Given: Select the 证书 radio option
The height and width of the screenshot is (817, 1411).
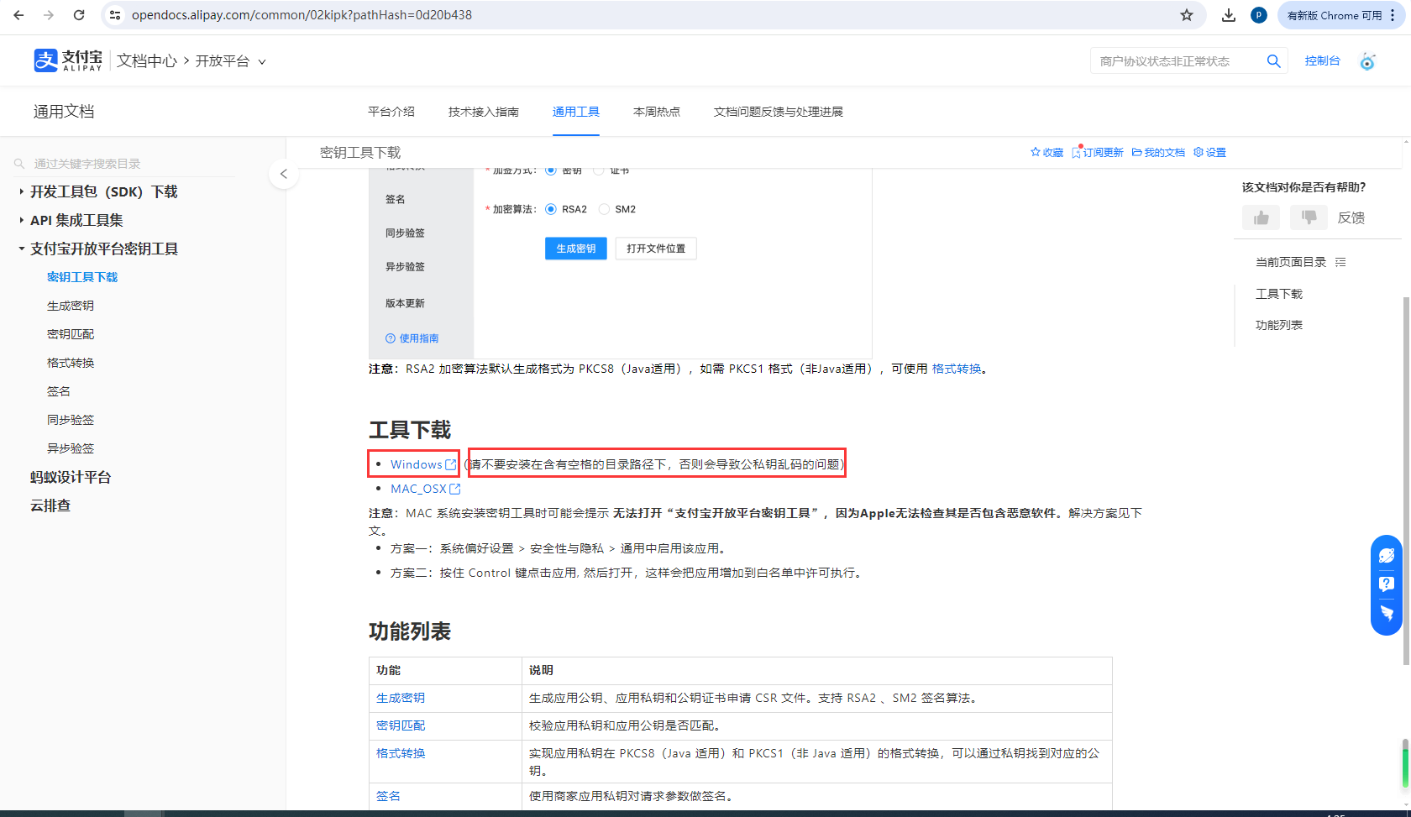Looking at the screenshot, I should point(599,171).
